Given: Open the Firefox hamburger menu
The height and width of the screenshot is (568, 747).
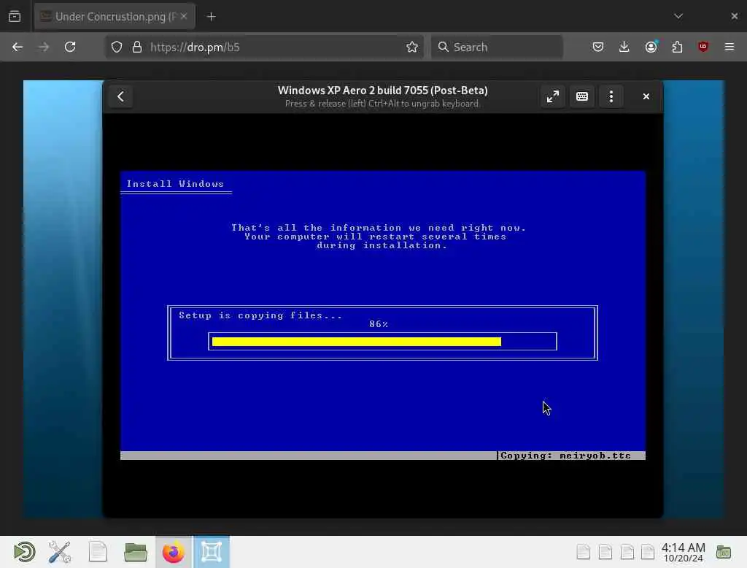Looking at the screenshot, I should 729,47.
